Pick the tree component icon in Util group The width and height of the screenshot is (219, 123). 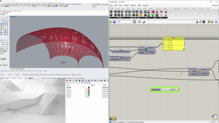(157, 15)
